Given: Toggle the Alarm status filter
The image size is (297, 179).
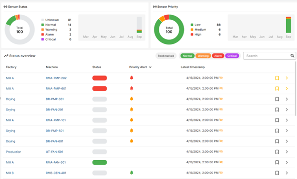Looking at the screenshot, I should [218, 56].
